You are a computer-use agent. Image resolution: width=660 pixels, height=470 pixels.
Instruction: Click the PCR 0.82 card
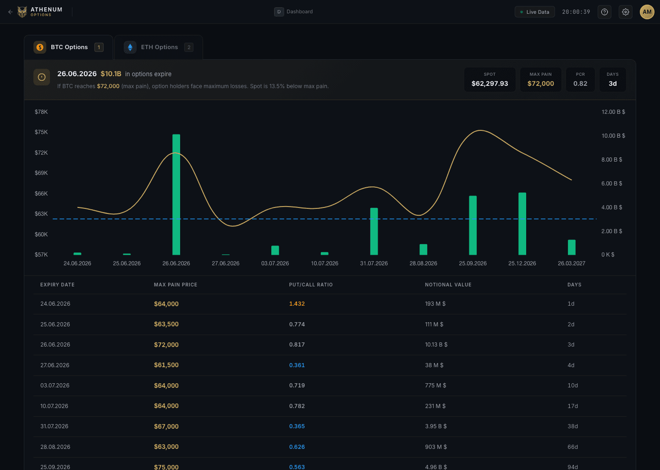pos(580,80)
